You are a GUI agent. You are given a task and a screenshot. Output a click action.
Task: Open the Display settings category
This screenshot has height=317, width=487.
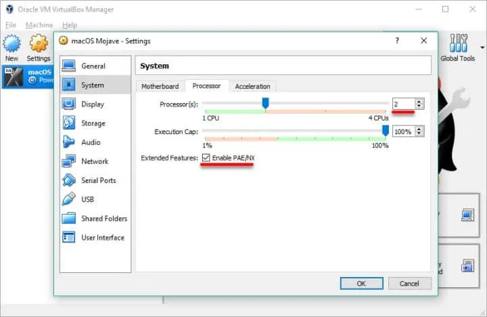[x=95, y=104]
